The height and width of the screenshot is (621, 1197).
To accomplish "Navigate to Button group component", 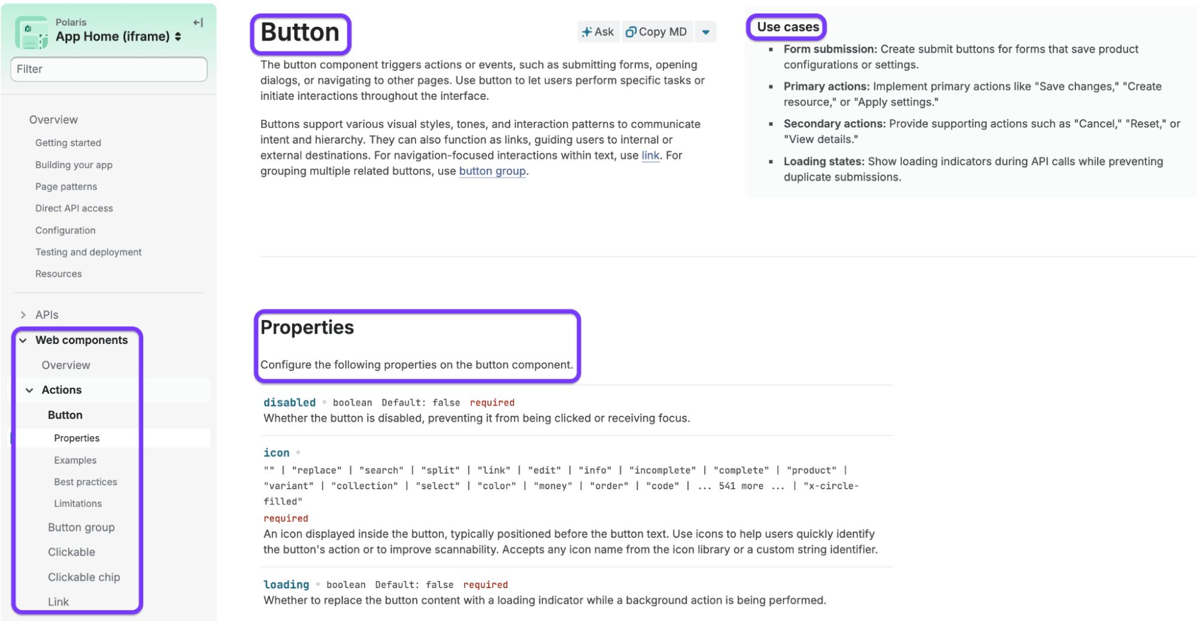I will [x=81, y=527].
